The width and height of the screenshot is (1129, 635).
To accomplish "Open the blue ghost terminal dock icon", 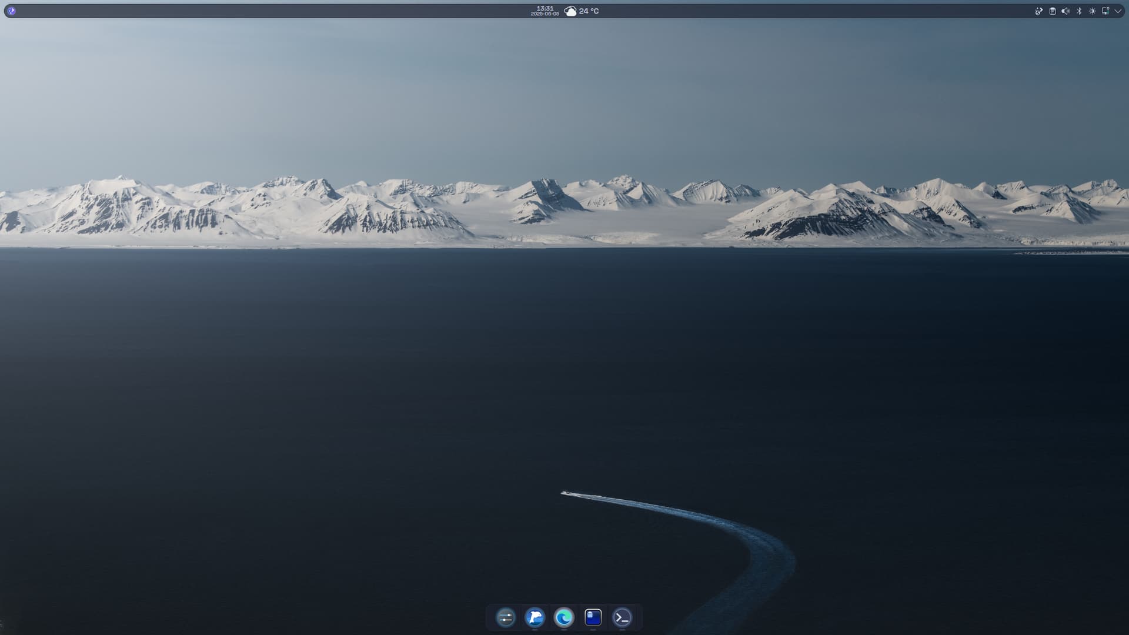I will pyautogui.click(x=593, y=617).
